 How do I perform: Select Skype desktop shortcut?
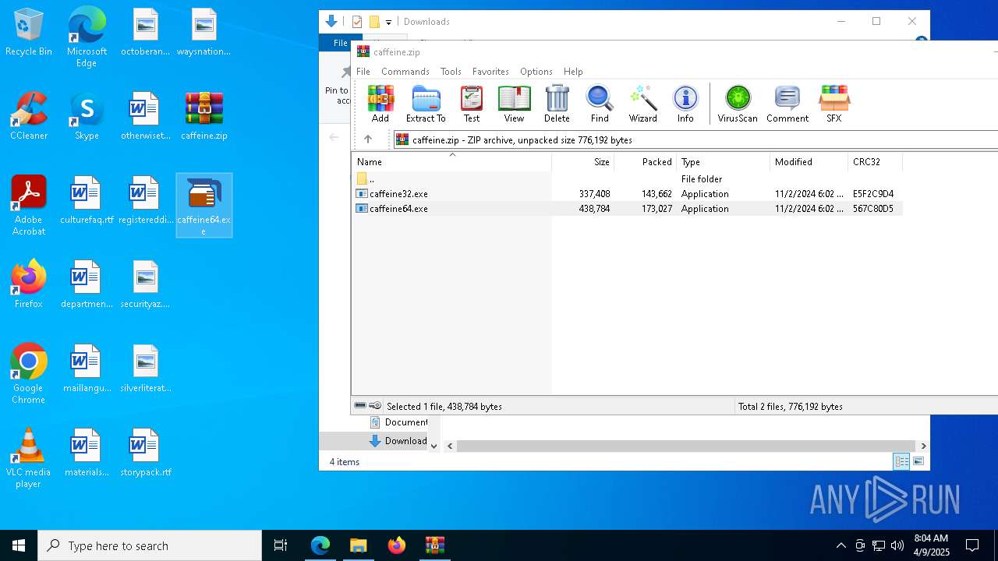click(x=87, y=116)
